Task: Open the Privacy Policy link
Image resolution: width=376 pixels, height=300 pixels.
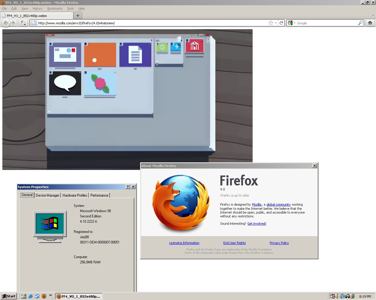Action: point(279,243)
